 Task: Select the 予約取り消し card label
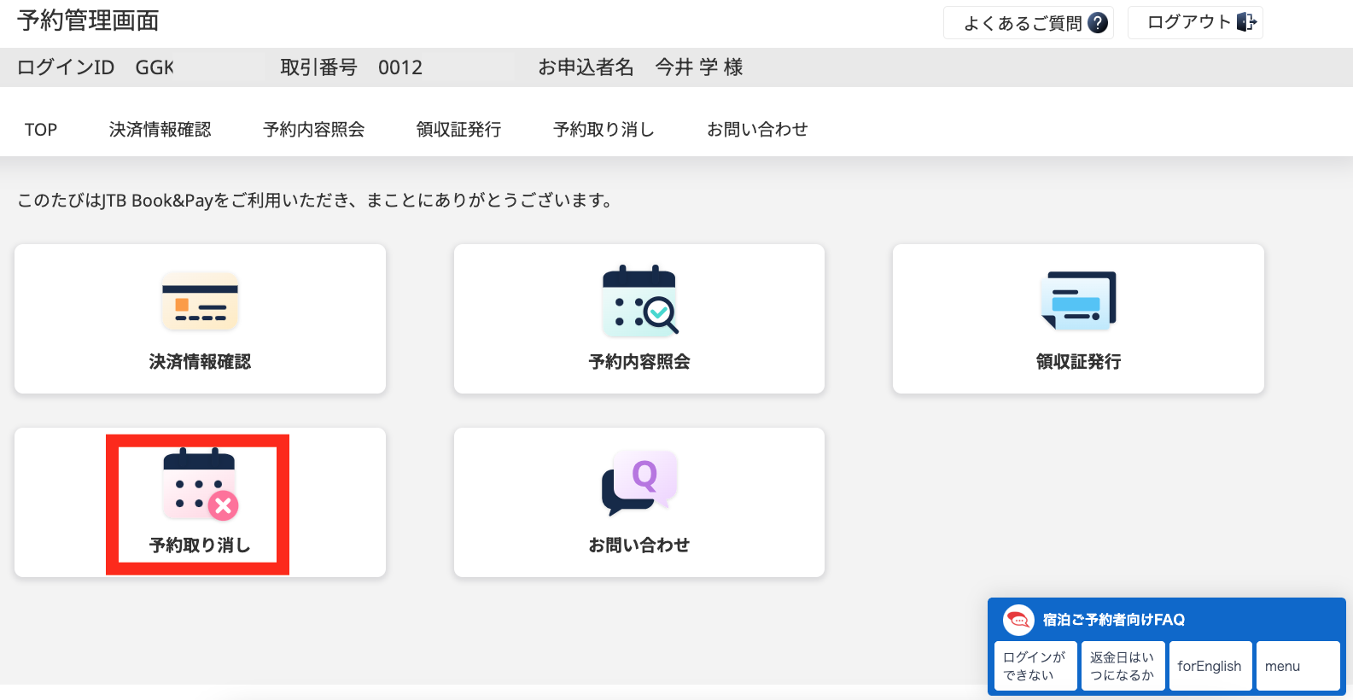(200, 545)
